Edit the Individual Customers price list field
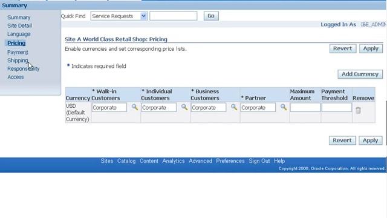387x218 pixels. point(158,108)
